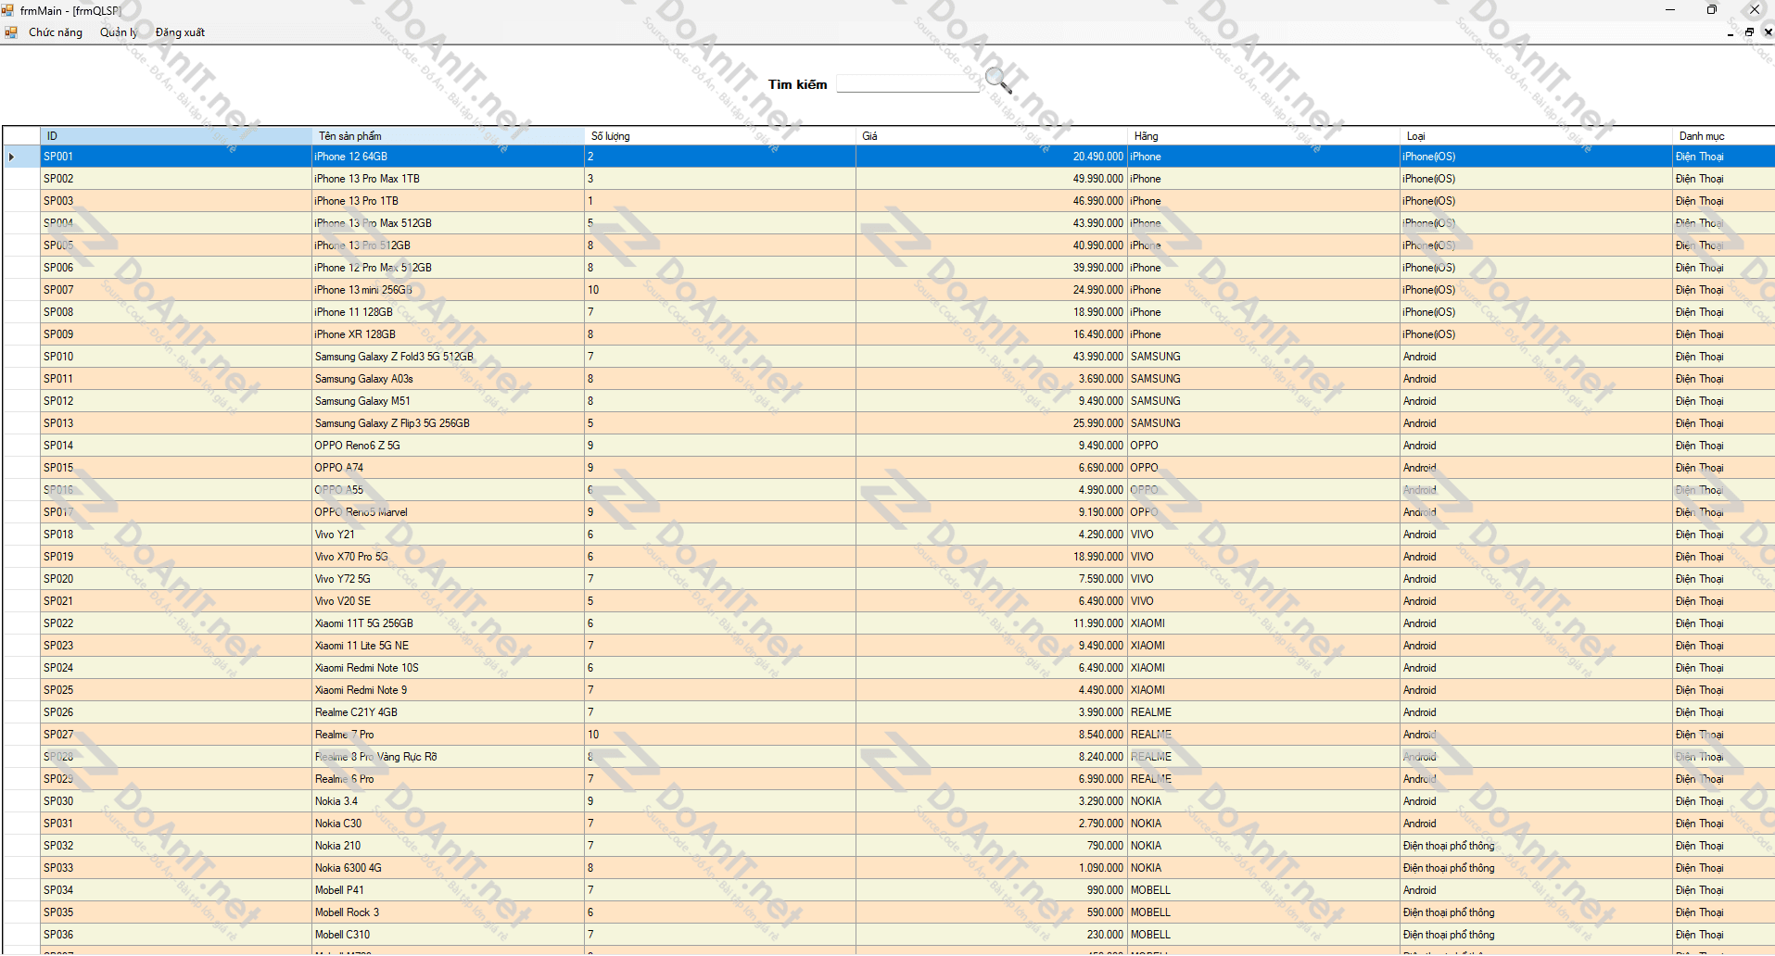Viewport: 1775px width, 956px height.
Task: Sort by the Hãng column header
Action: click(1264, 136)
